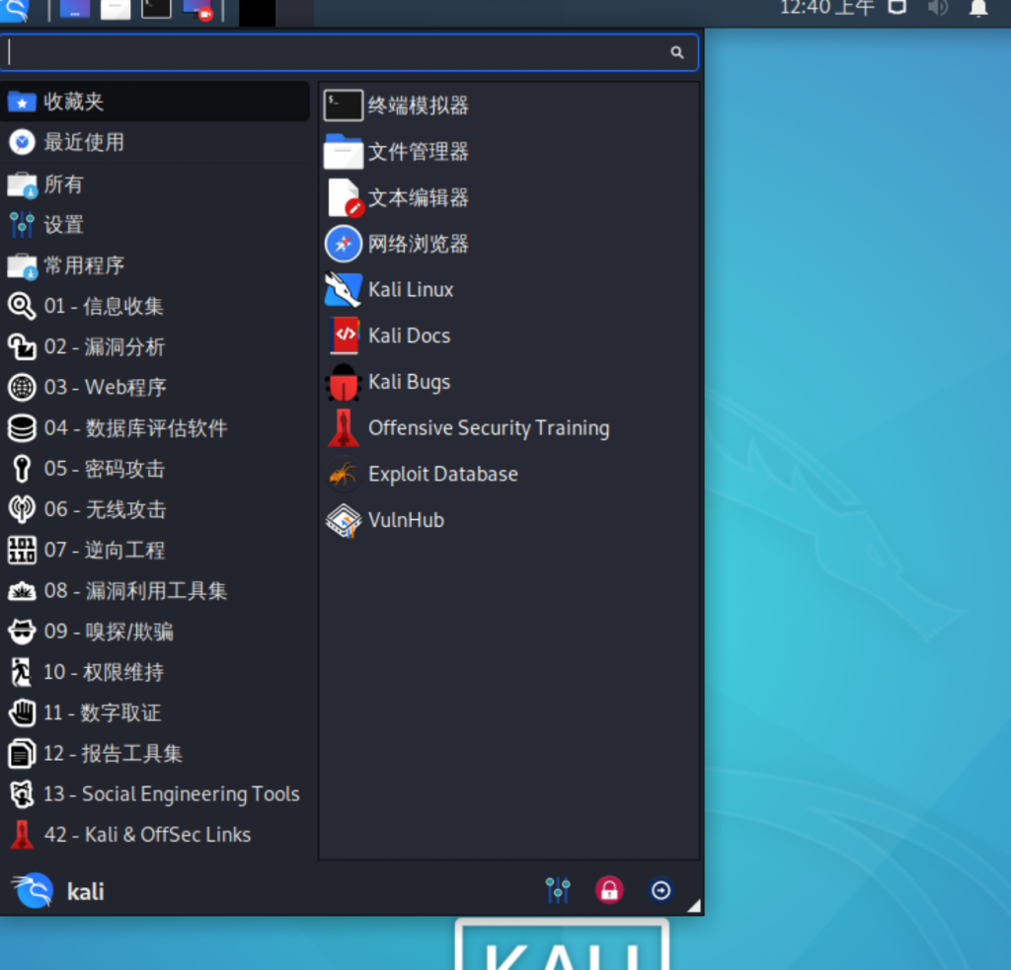Open the Kali Docs icon
The image size is (1011, 970).
point(343,336)
